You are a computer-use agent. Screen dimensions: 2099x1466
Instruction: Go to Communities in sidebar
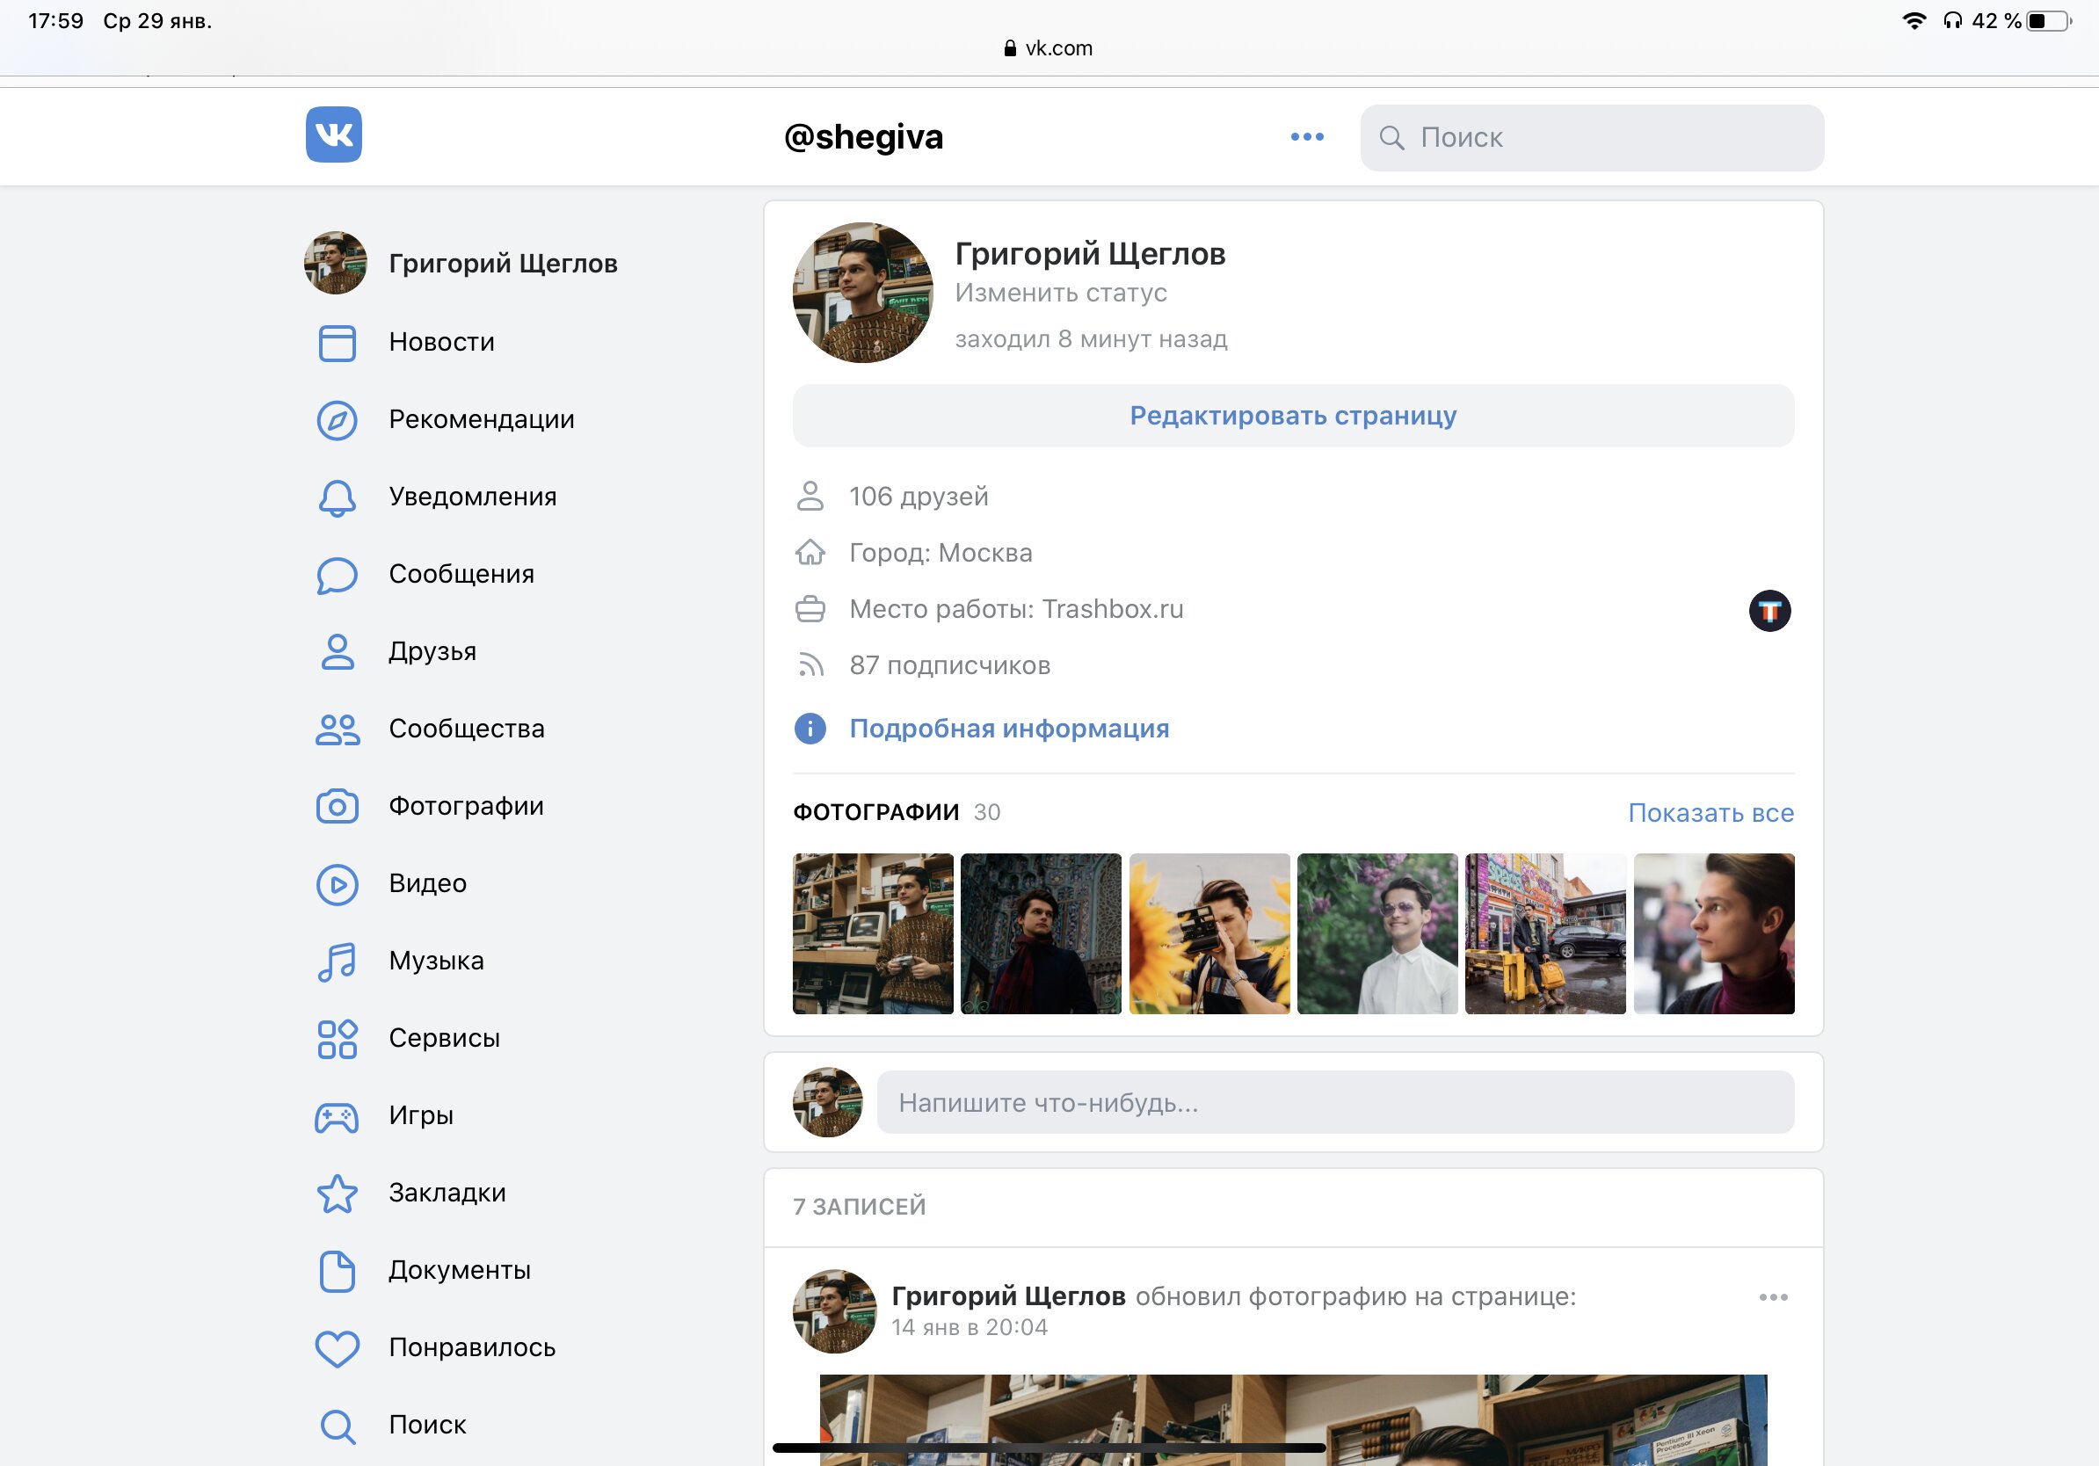pos(465,729)
